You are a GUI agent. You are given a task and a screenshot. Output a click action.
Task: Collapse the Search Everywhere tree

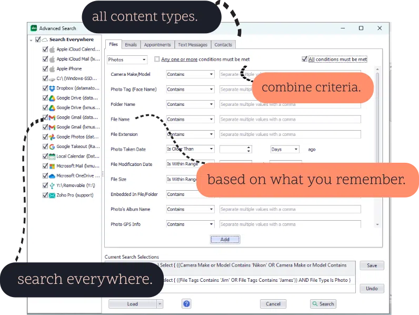click(31, 40)
